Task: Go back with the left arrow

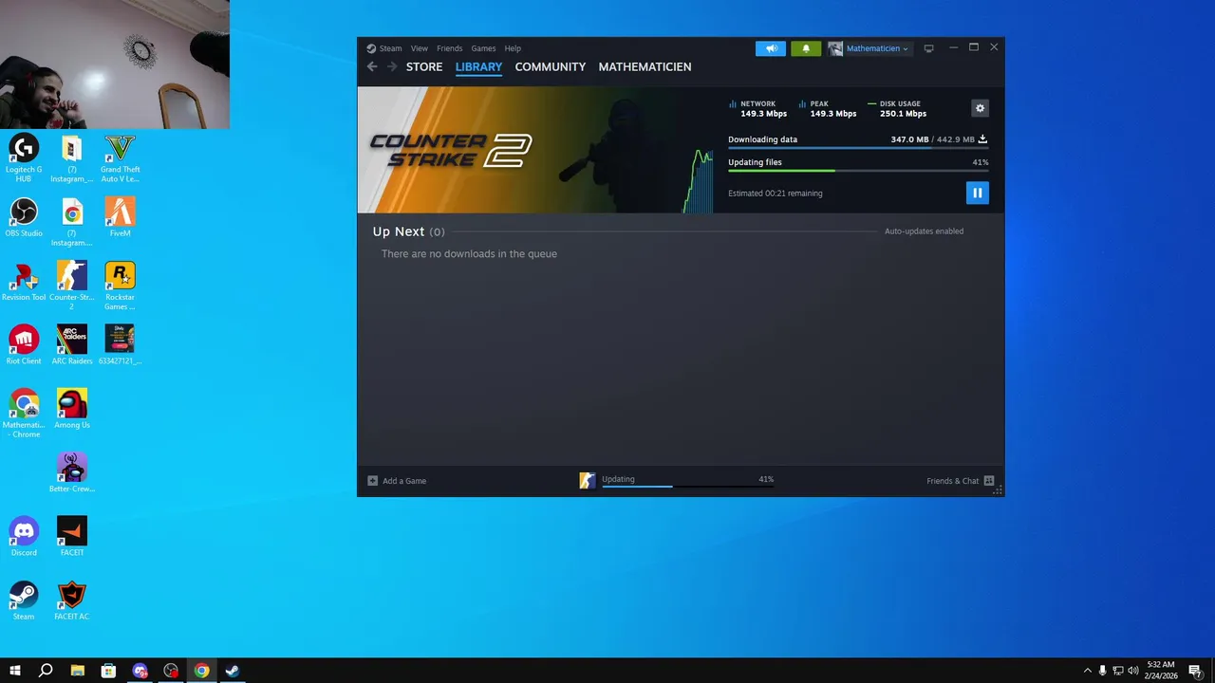Action: [372, 66]
